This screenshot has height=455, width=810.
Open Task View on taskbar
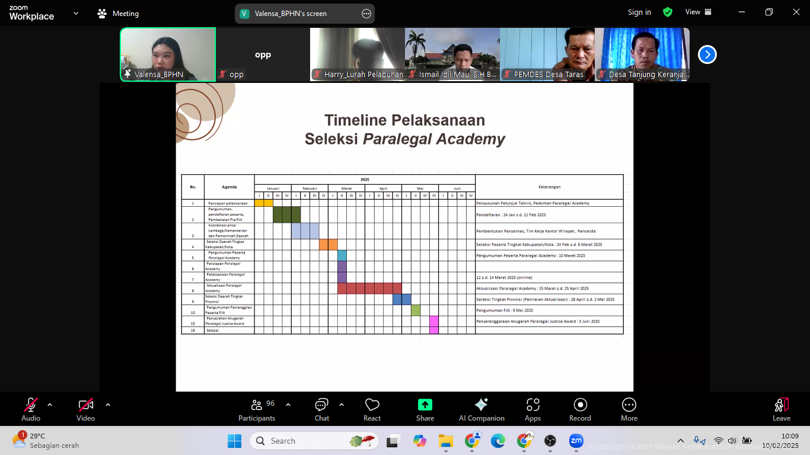point(393,441)
